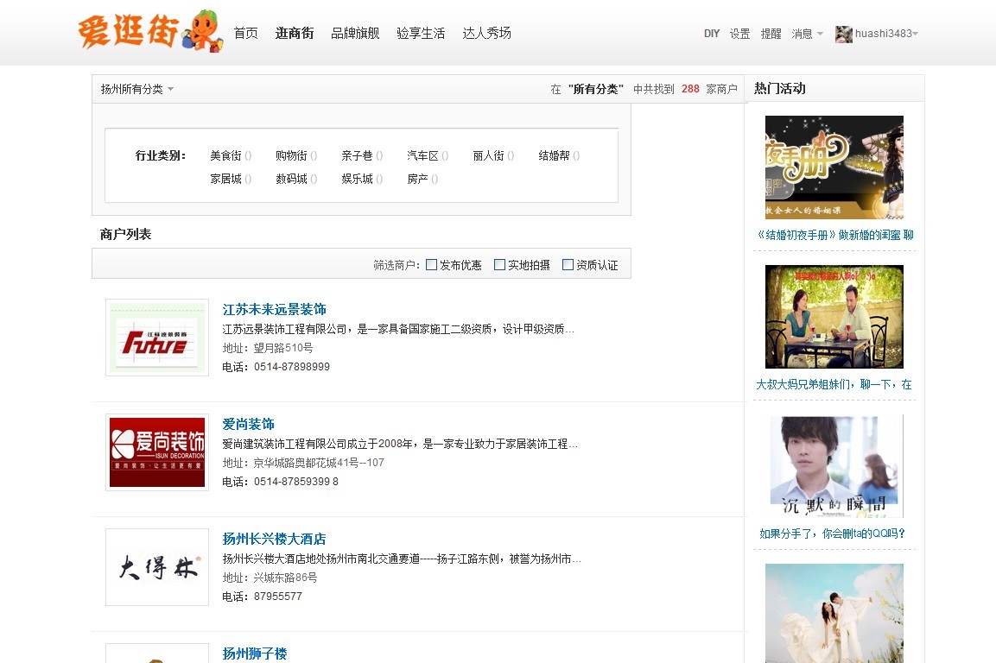This screenshot has height=663, width=996.
Task: Open the 江苏未来远景装饰 merchant link
Action: [275, 309]
